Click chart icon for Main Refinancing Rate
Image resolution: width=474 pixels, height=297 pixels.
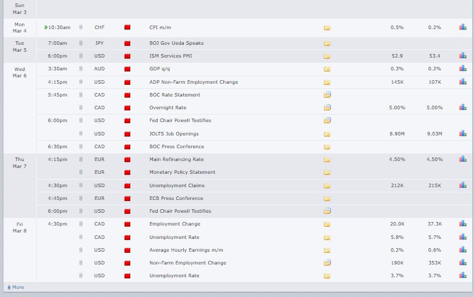click(x=463, y=159)
